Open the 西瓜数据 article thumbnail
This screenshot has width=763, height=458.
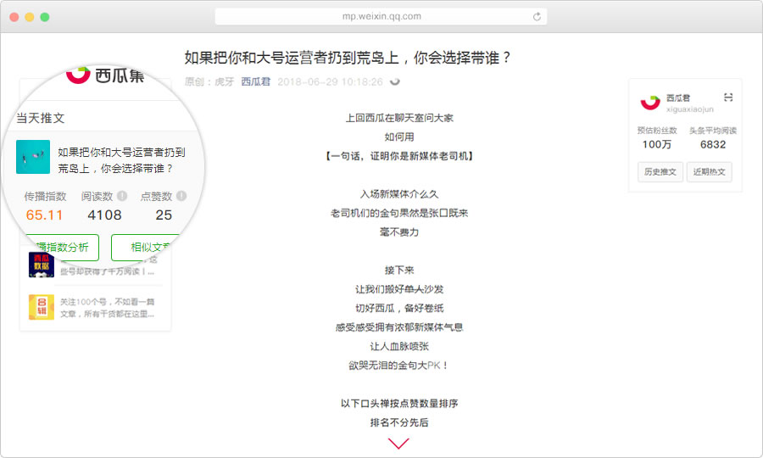42,265
